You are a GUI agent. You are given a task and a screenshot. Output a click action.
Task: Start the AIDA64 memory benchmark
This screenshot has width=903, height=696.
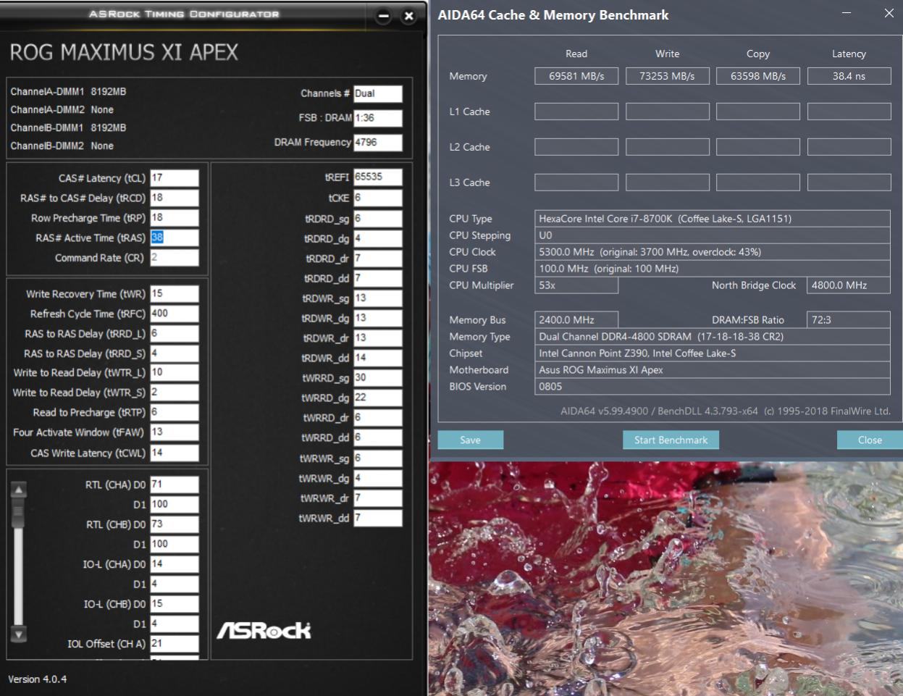(x=671, y=440)
